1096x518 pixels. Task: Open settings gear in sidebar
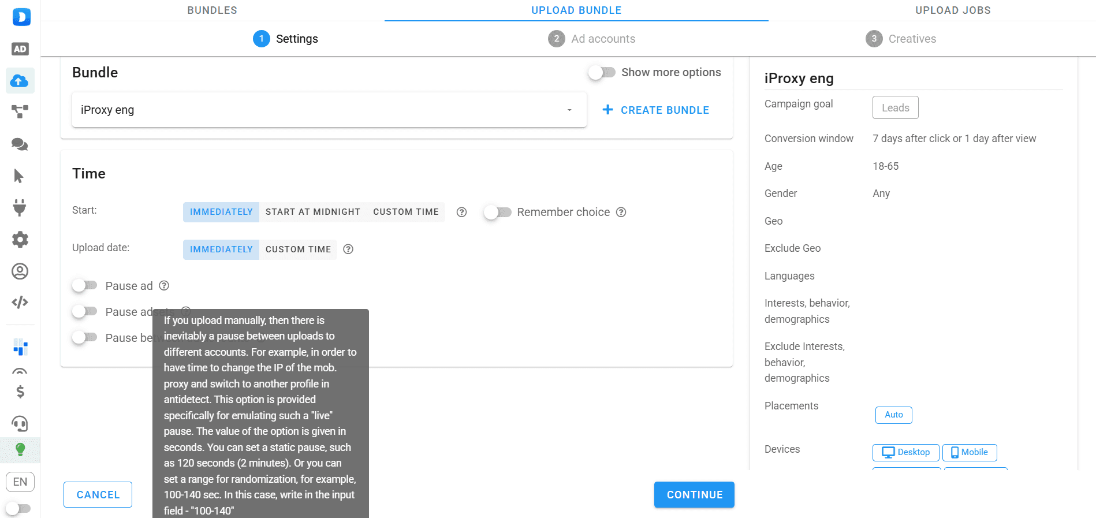click(x=20, y=239)
